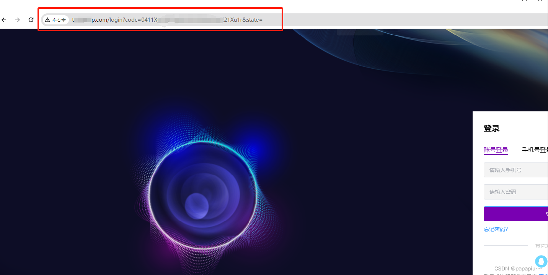Viewport: 548px width, 275px height.
Task: Select the 登录 heading text
Action: tap(492, 129)
